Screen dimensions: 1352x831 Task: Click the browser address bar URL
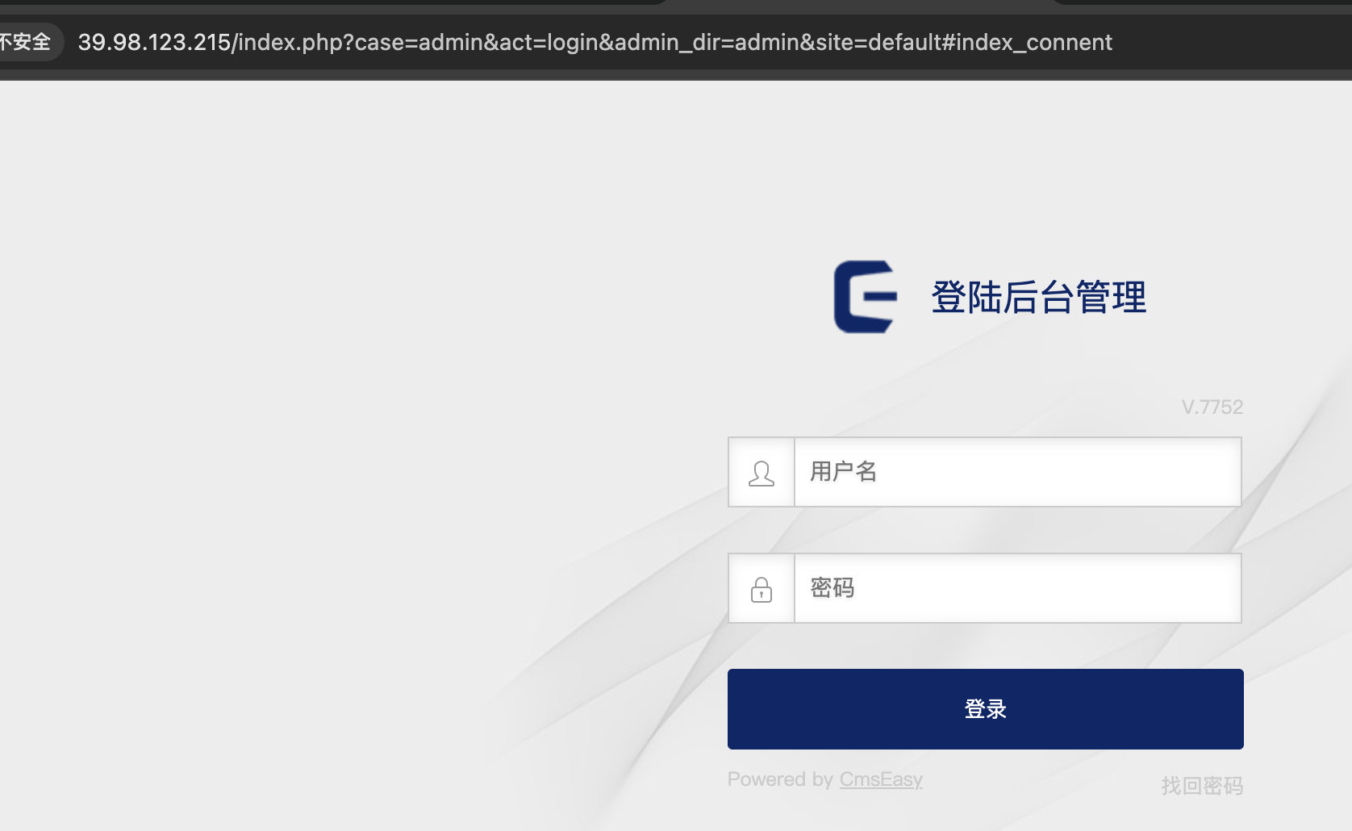click(x=595, y=42)
